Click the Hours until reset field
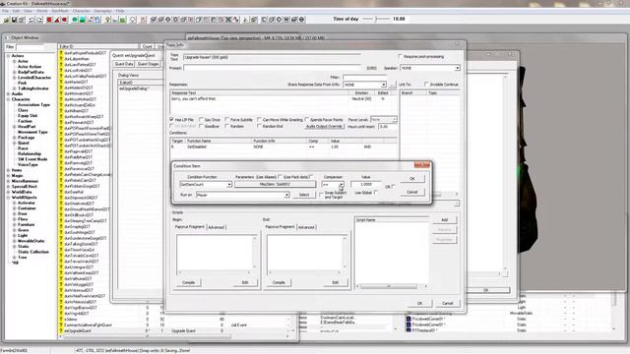 [387, 127]
